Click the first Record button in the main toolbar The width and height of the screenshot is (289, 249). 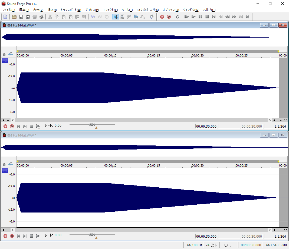coord(162,17)
